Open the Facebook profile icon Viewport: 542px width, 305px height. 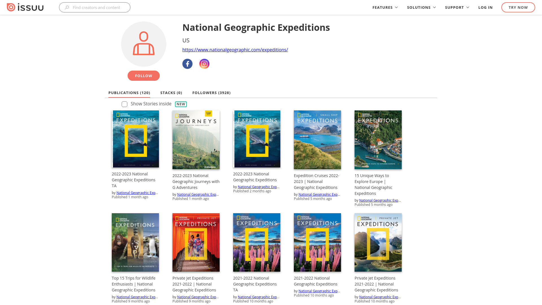coord(187,64)
